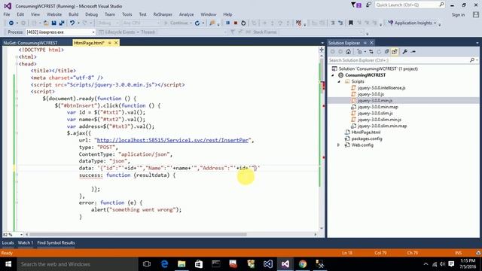This screenshot has height=271, width=482.
Task: Click the editor vertical scrollbar track
Action: click(x=322, y=142)
